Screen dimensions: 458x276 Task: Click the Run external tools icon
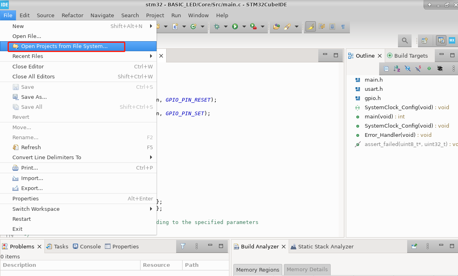pos(253,26)
